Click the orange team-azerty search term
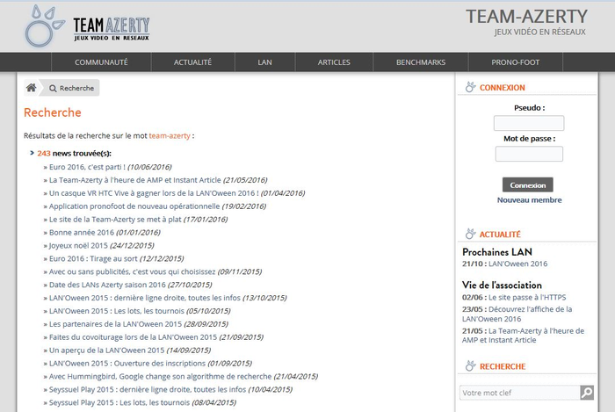The width and height of the screenshot is (615, 412). click(170, 136)
